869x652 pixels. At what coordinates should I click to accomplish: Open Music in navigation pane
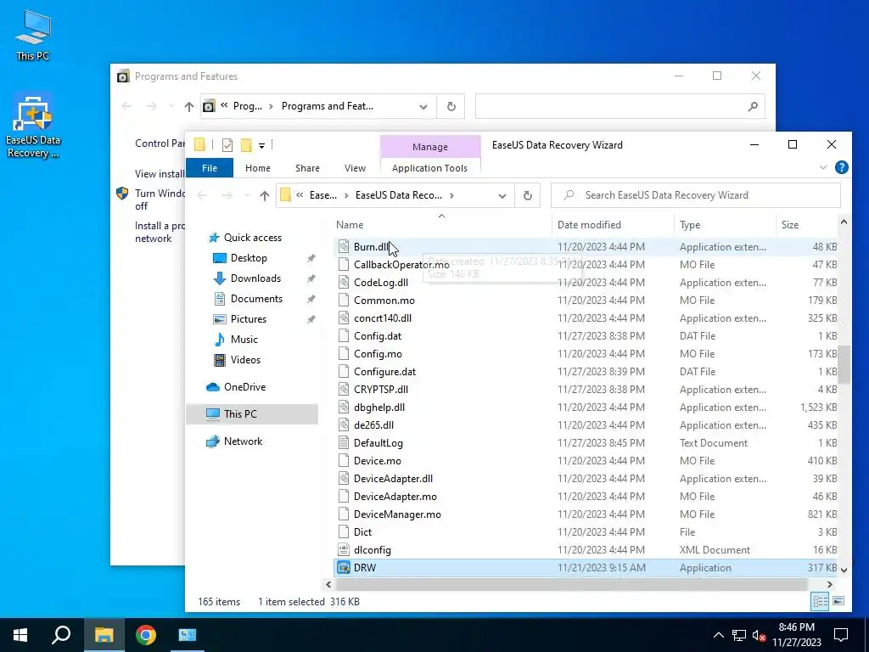(x=244, y=340)
